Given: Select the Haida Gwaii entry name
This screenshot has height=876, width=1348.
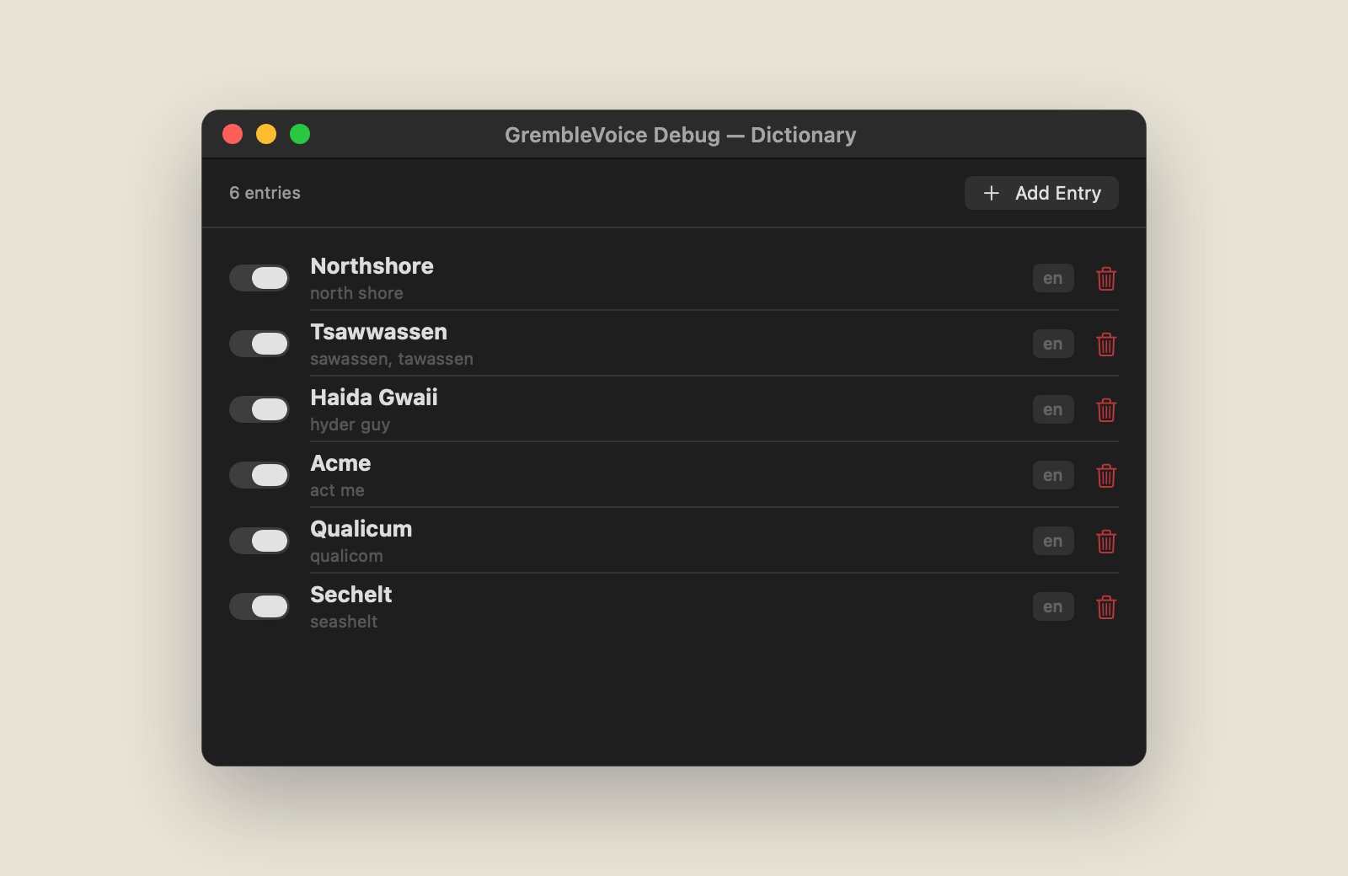Looking at the screenshot, I should point(374,398).
